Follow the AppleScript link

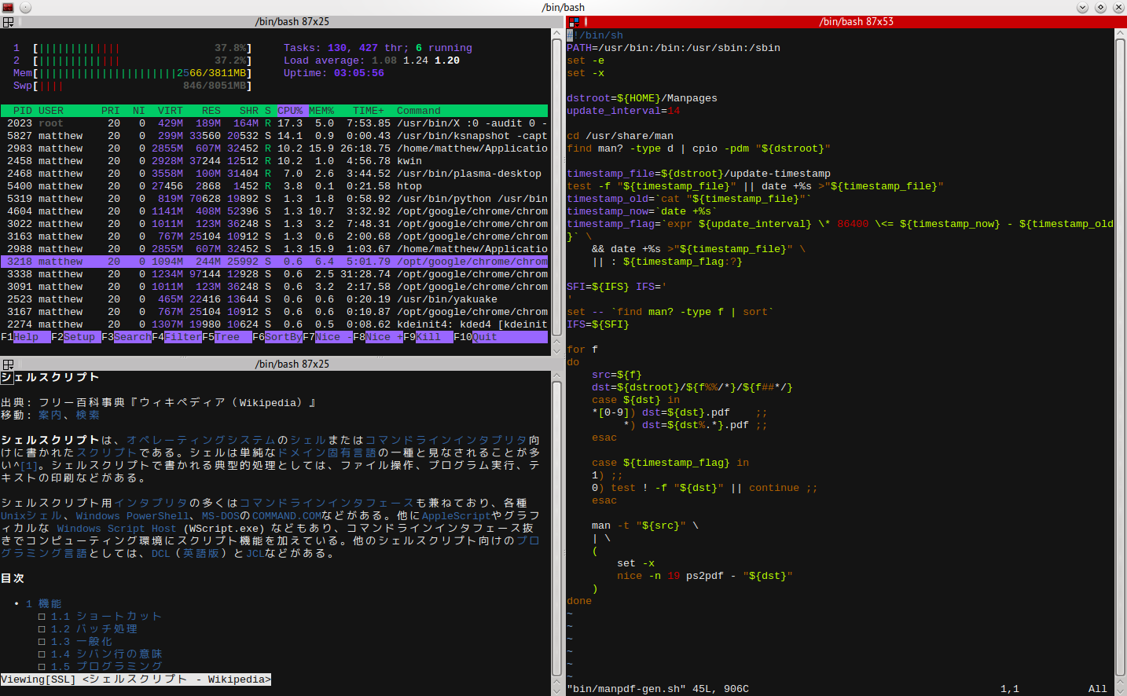click(457, 516)
